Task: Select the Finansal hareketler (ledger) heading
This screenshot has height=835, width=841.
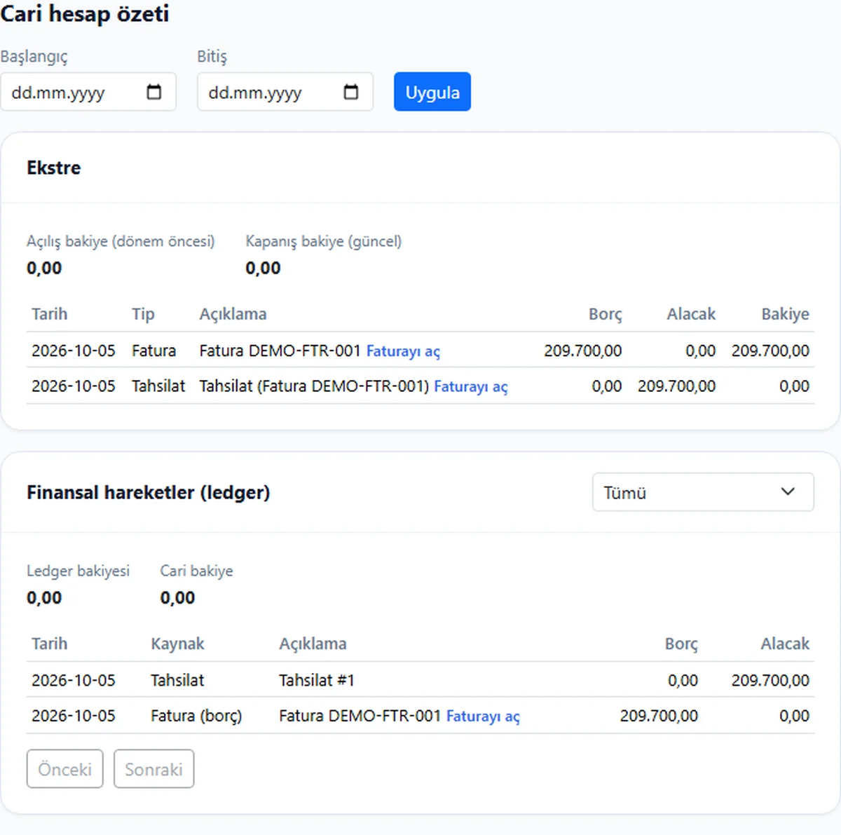Action: coord(149,493)
